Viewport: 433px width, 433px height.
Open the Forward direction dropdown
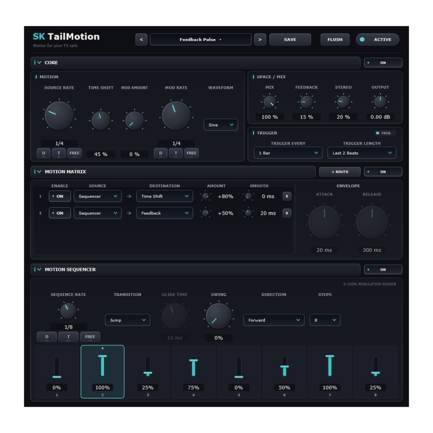pyautogui.click(x=274, y=320)
